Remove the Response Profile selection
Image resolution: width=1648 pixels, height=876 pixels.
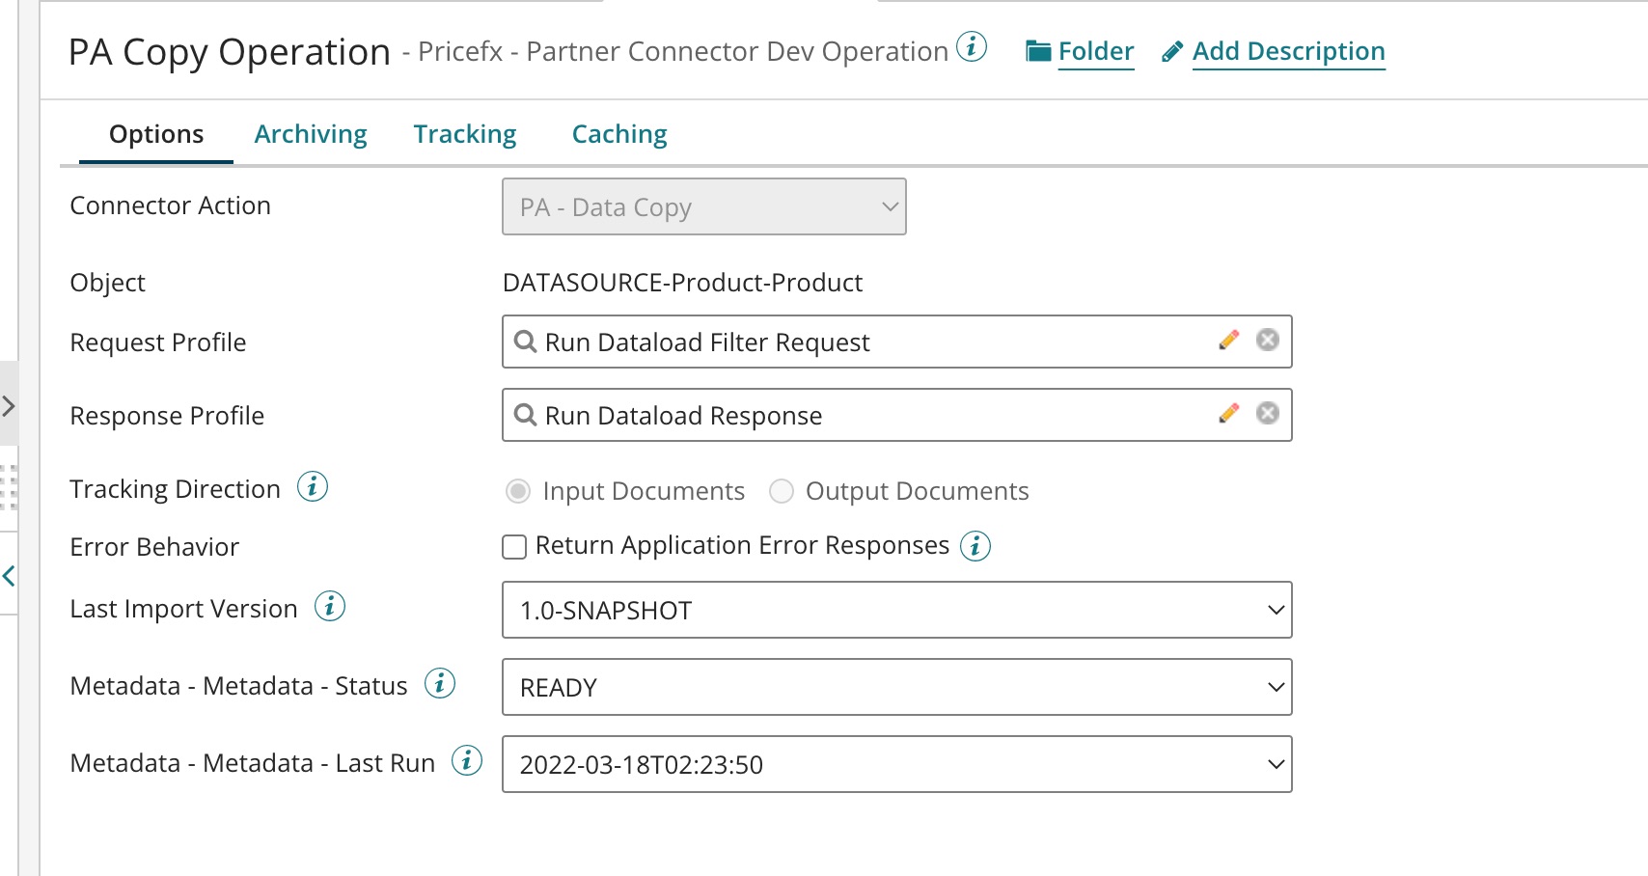tap(1267, 414)
